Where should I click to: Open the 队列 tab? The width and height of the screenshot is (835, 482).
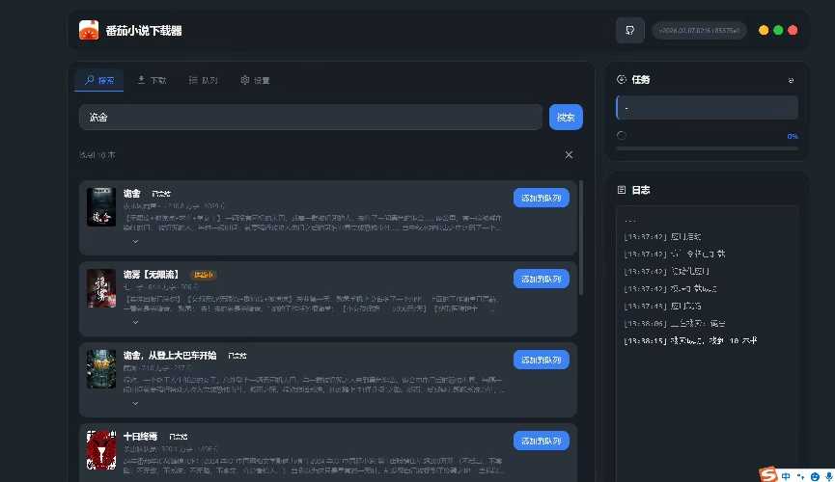point(203,80)
